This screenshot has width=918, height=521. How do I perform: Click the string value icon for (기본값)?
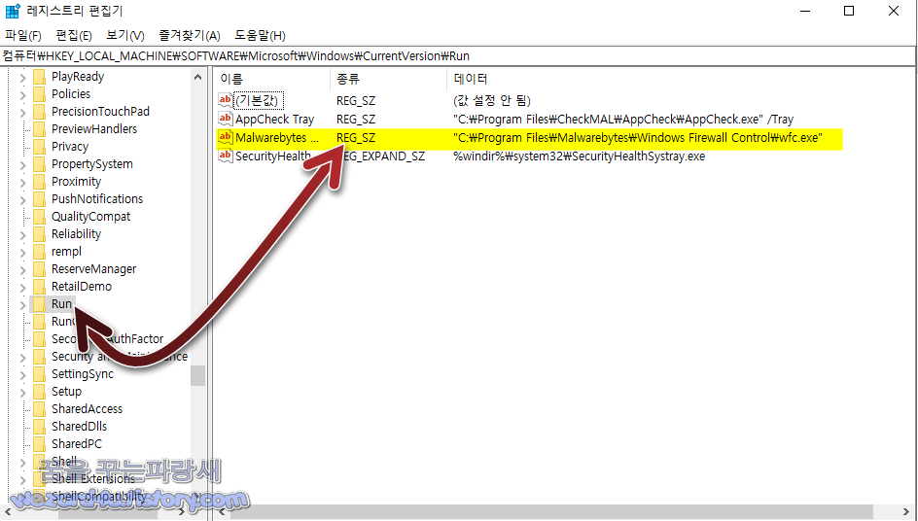[225, 100]
